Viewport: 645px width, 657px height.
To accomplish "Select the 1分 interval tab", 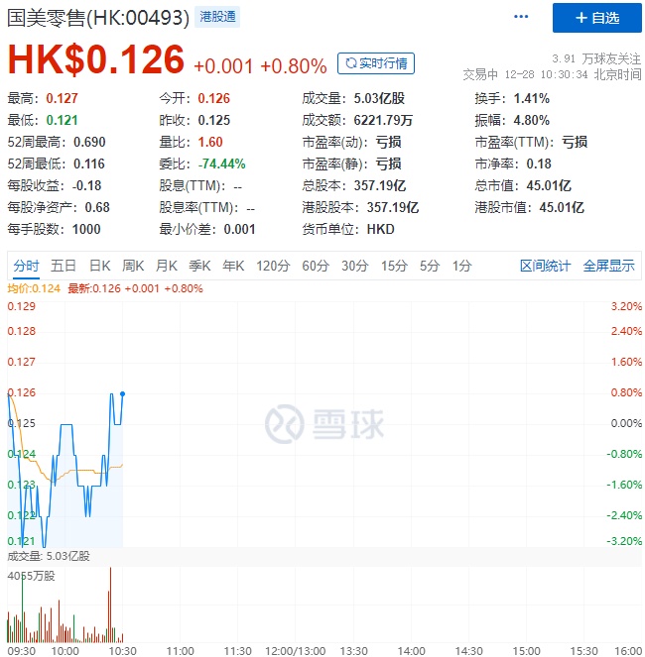I will (x=461, y=266).
